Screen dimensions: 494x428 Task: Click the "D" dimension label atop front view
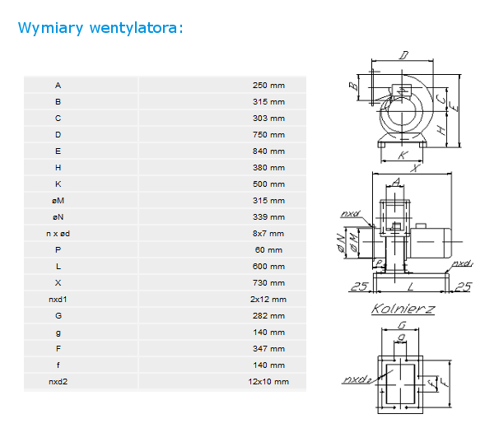[403, 55]
